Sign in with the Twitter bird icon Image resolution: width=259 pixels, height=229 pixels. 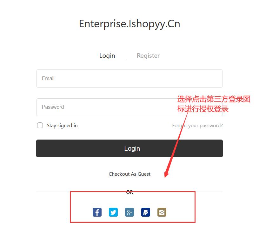(x=113, y=212)
